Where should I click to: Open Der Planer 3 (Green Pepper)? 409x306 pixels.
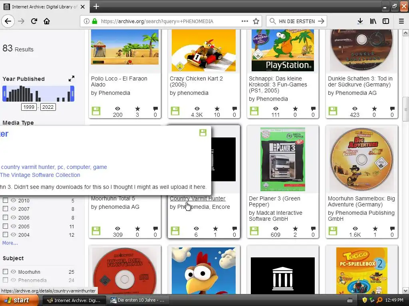[x=274, y=201]
